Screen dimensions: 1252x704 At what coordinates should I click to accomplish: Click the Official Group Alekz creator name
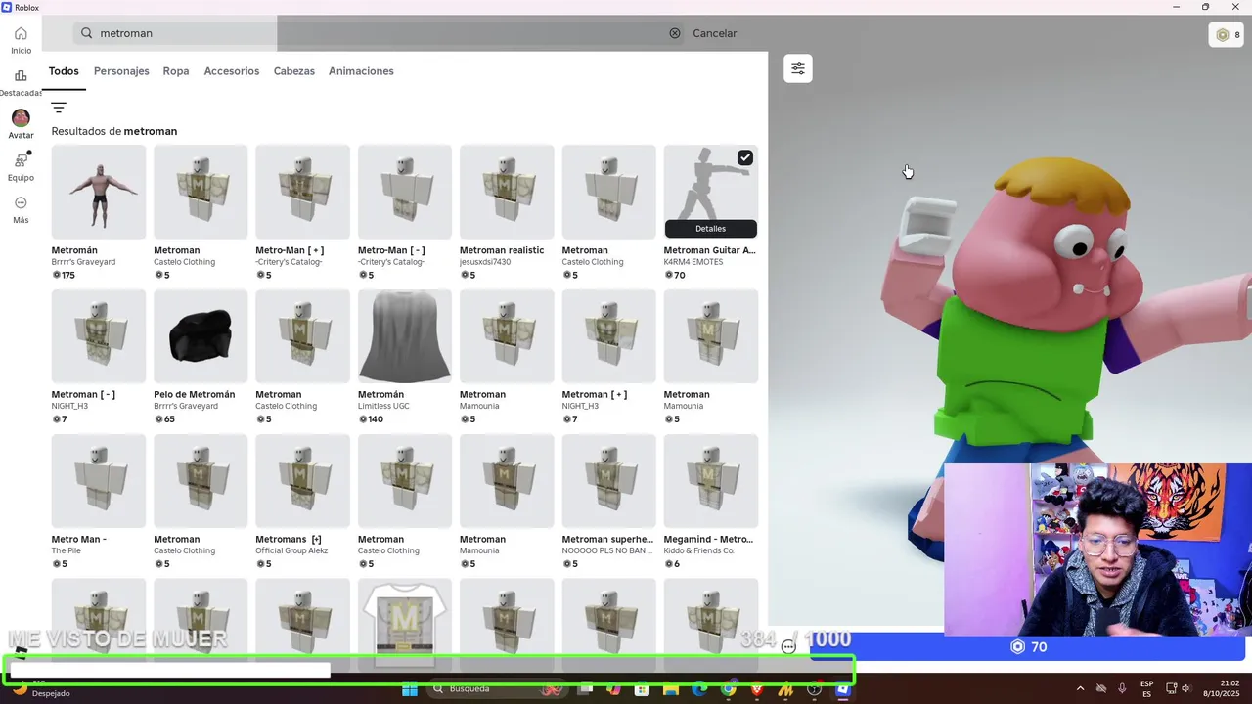pyautogui.click(x=291, y=550)
